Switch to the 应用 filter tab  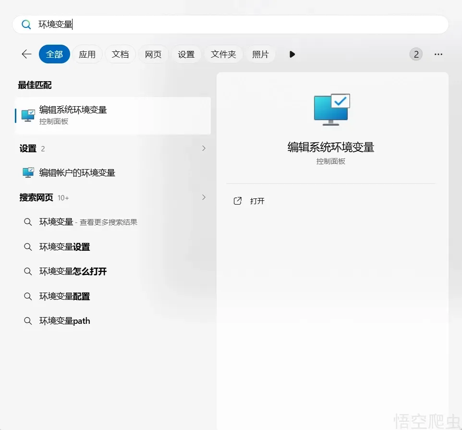pyautogui.click(x=87, y=54)
